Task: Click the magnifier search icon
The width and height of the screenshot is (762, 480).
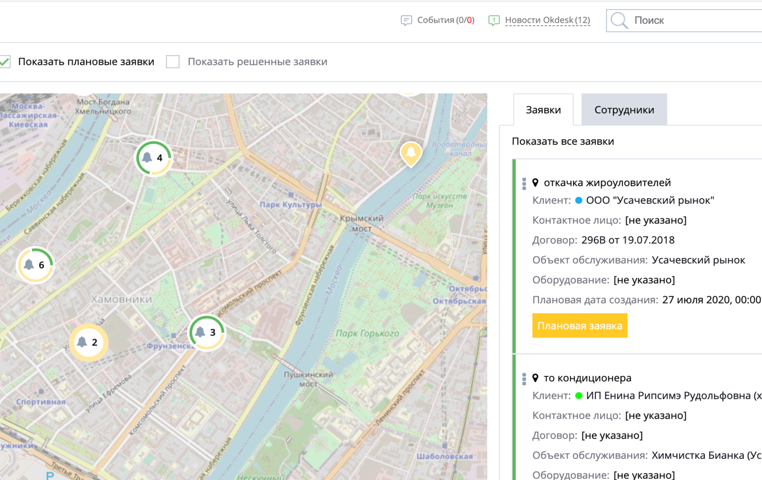Action: (619, 20)
